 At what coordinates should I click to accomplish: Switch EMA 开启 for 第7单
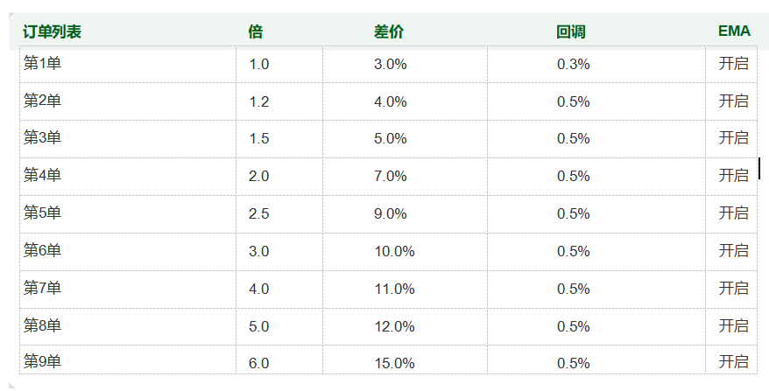tap(733, 289)
